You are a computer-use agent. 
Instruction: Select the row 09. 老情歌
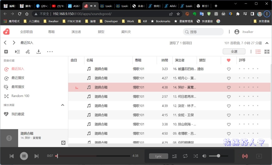(169, 133)
